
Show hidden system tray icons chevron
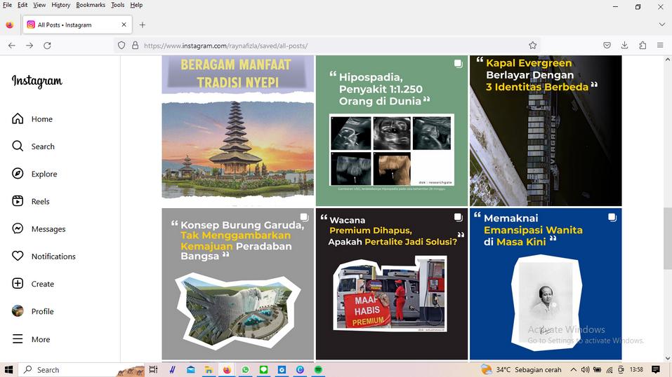573,370
